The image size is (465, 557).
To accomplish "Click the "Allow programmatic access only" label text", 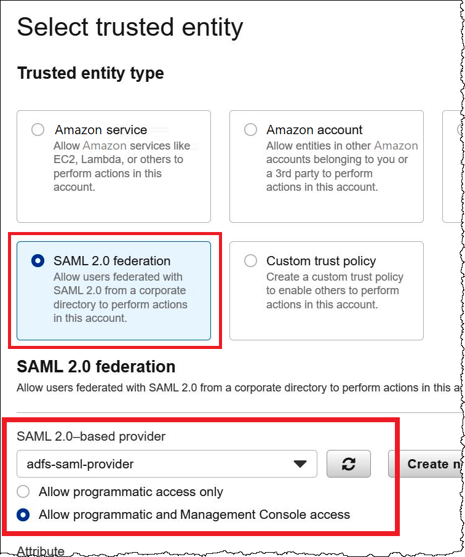I will pyautogui.click(x=130, y=492).
